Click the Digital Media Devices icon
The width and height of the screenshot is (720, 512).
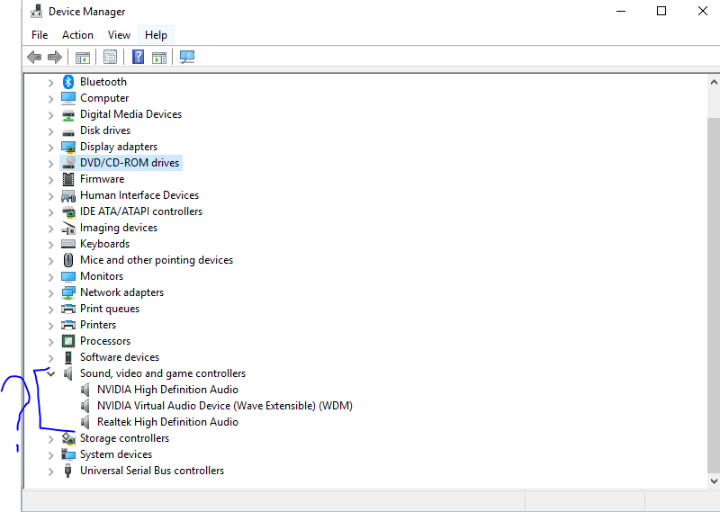[x=68, y=114]
